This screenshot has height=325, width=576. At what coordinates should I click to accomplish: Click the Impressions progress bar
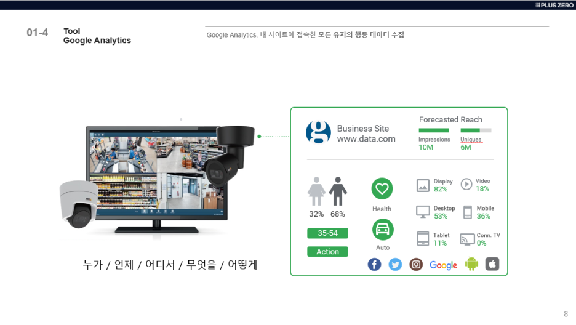coord(434,130)
